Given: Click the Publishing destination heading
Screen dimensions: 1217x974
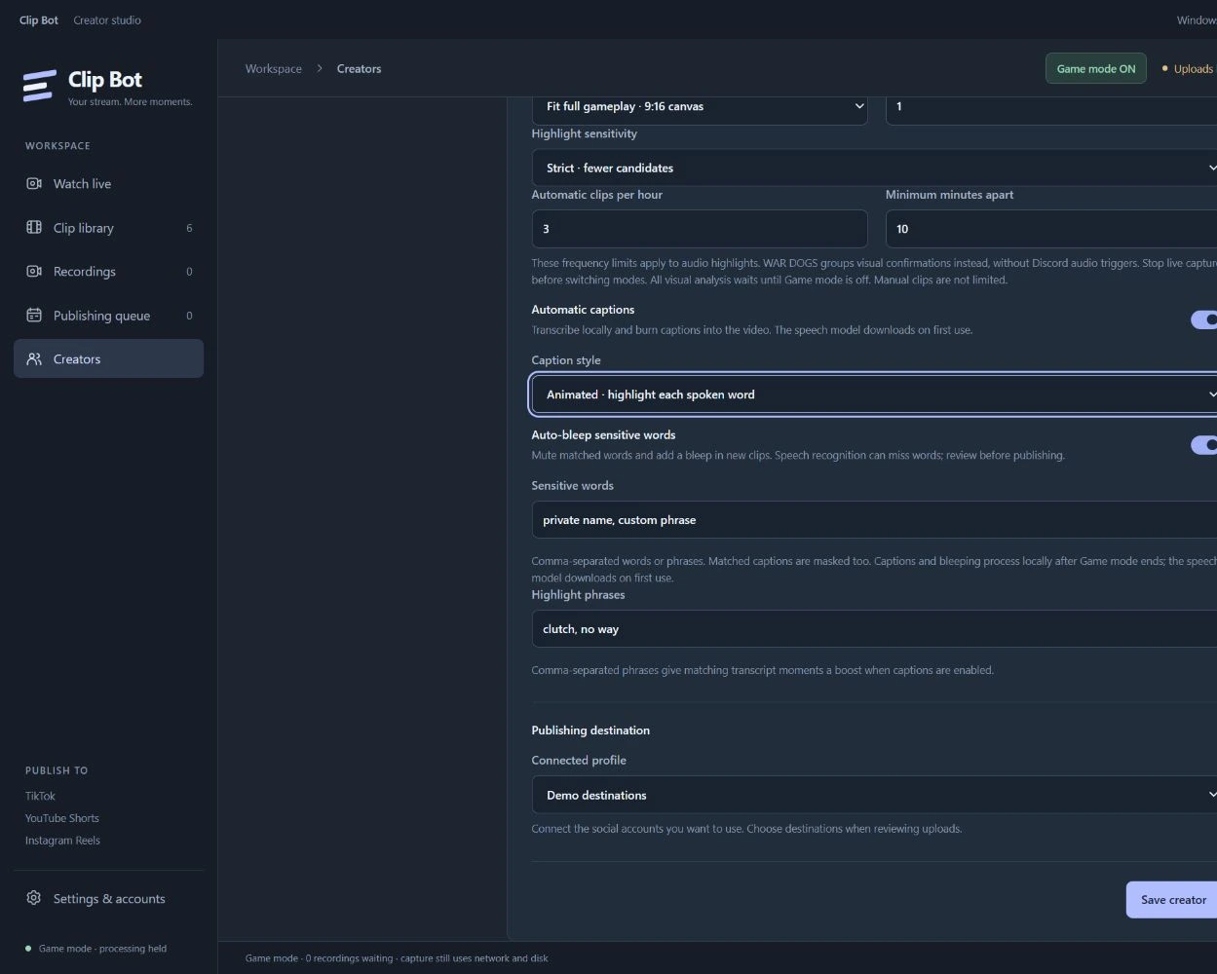Looking at the screenshot, I should 590,730.
